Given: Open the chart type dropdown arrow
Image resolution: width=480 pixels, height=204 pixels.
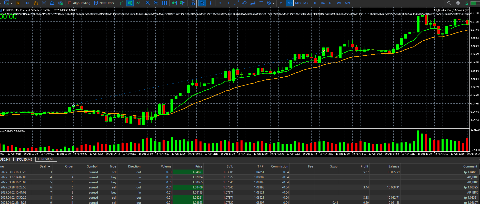Looking at the screenshot, I should 12,3.
